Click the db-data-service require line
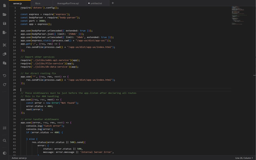 click(x=50, y=67)
